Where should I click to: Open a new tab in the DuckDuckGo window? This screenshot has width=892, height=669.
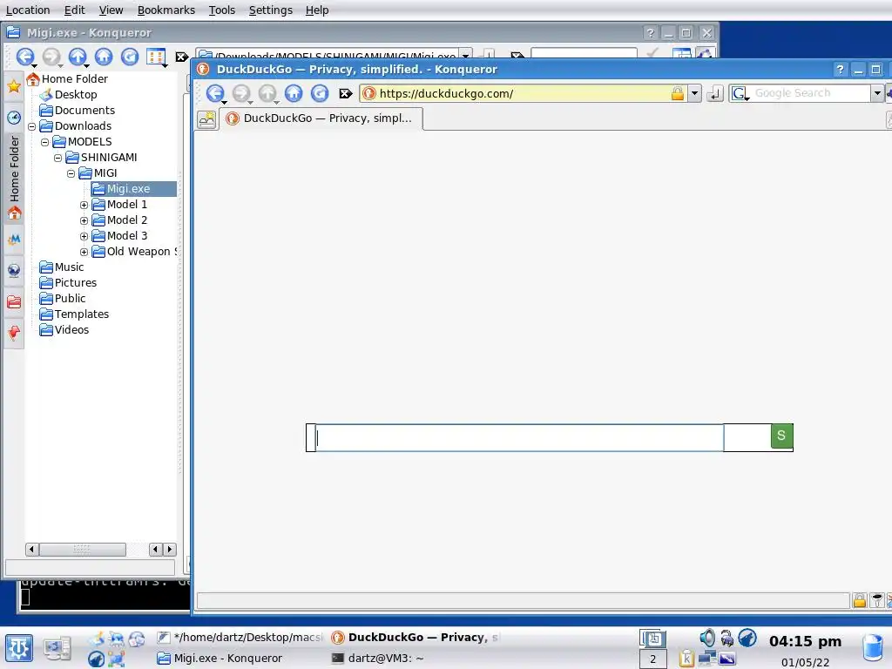[206, 118]
